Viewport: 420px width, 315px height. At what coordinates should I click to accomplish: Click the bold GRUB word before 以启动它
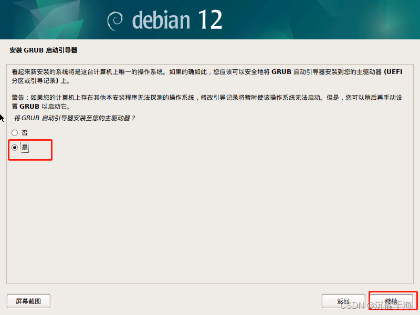click(x=29, y=107)
